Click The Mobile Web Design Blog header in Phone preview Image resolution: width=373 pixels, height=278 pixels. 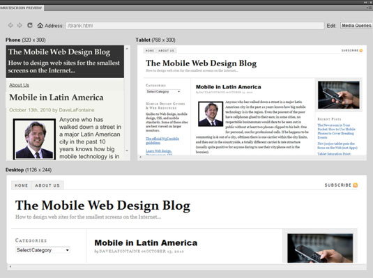point(59,52)
